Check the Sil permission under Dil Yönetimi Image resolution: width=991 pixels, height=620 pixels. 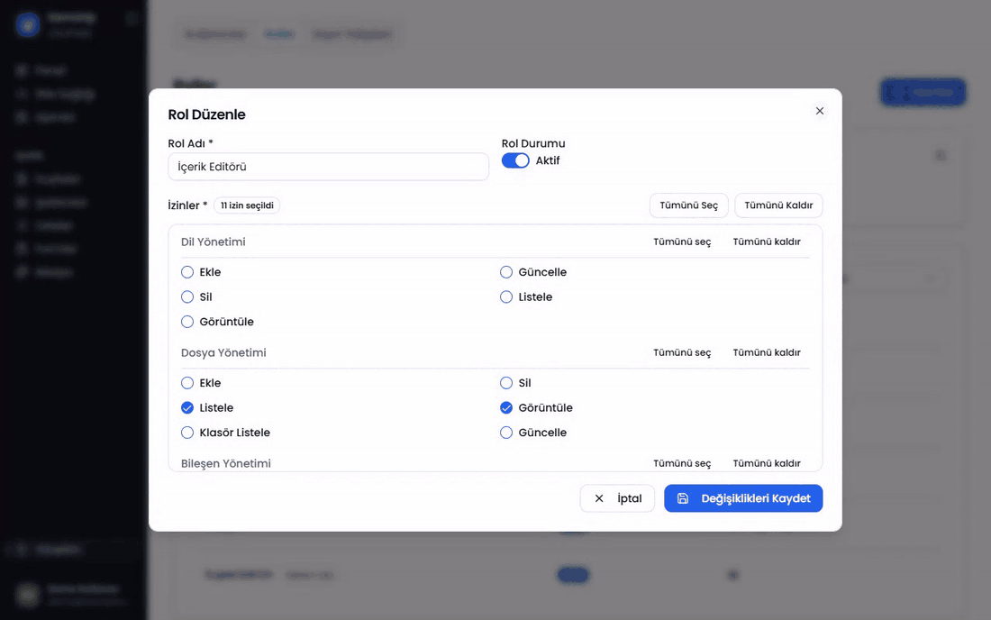pyautogui.click(x=187, y=297)
